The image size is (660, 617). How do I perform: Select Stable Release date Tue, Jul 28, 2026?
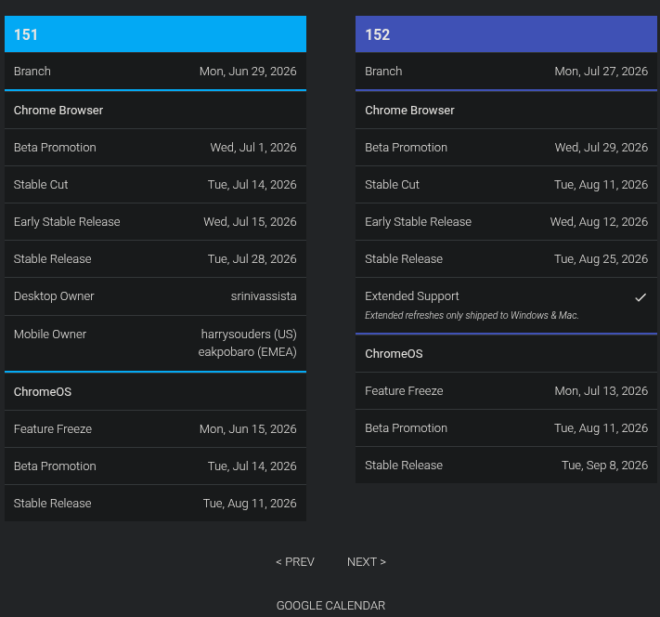point(252,259)
